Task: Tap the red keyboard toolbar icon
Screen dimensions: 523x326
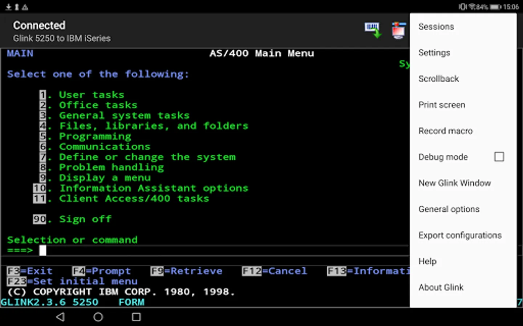Action: pyautogui.click(x=398, y=30)
